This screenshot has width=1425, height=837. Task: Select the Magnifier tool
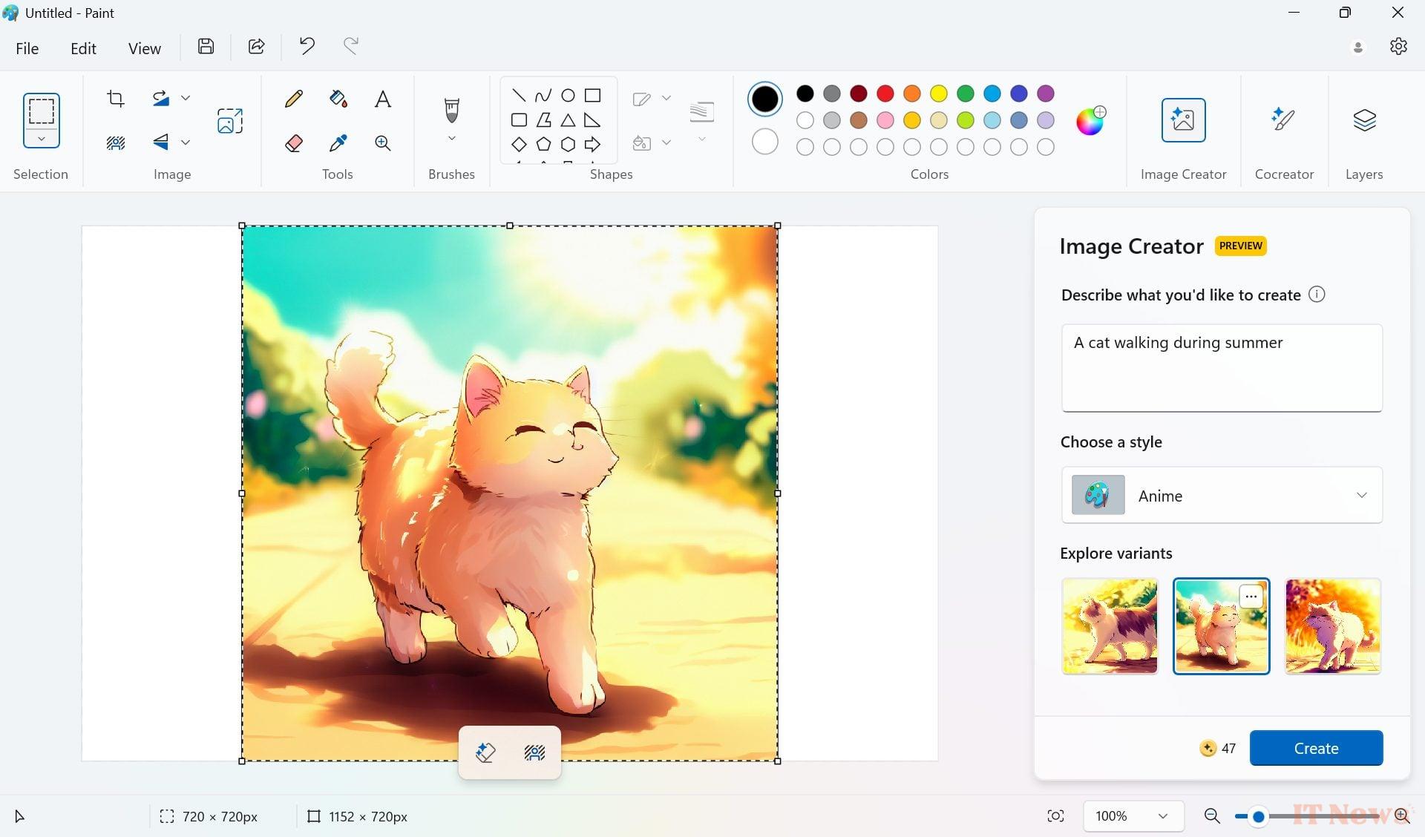(x=382, y=142)
